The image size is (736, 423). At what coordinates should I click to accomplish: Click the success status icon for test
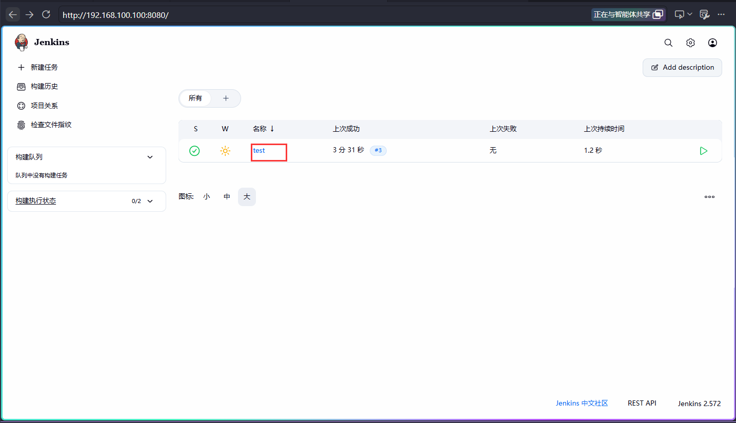tap(194, 151)
